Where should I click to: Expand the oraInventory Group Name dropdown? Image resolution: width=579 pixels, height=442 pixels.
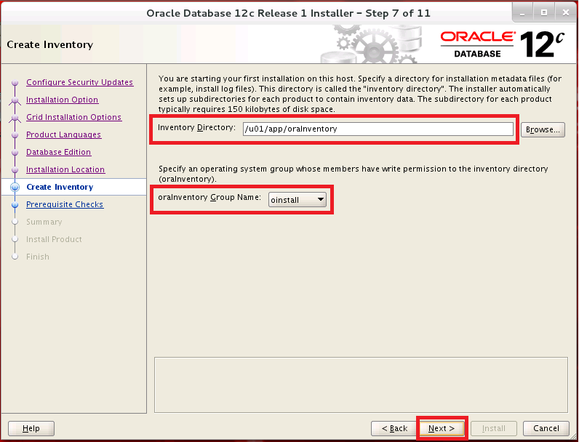pos(298,200)
